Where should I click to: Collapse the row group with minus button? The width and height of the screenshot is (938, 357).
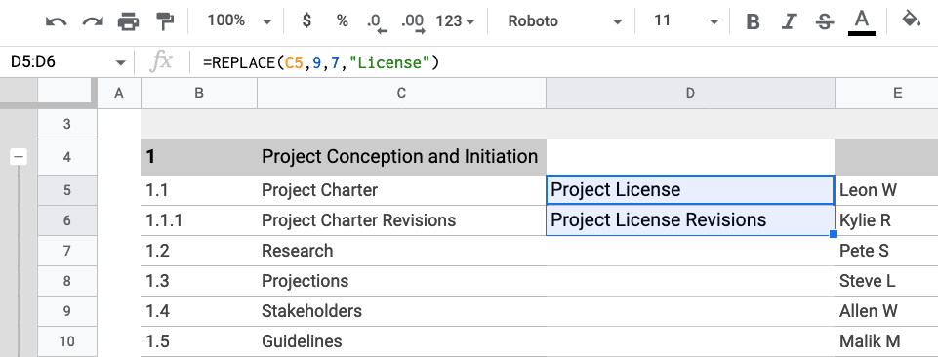click(x=19, y=157)
